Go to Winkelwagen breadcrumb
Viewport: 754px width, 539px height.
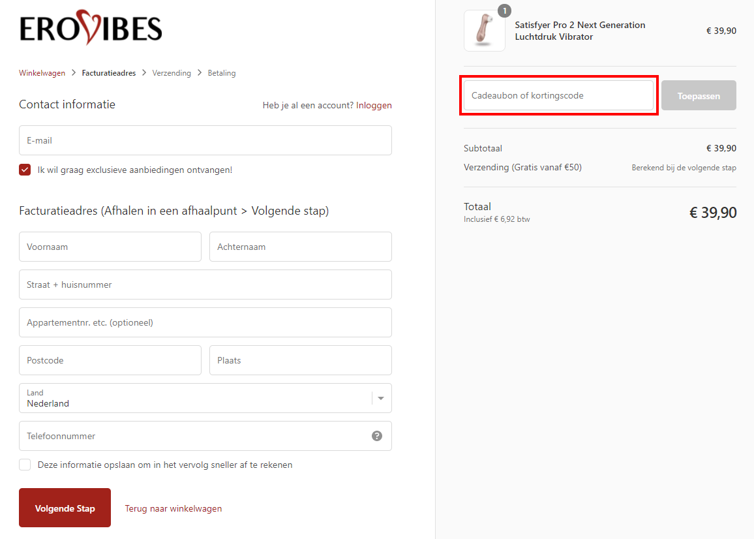tap(42, 73)
